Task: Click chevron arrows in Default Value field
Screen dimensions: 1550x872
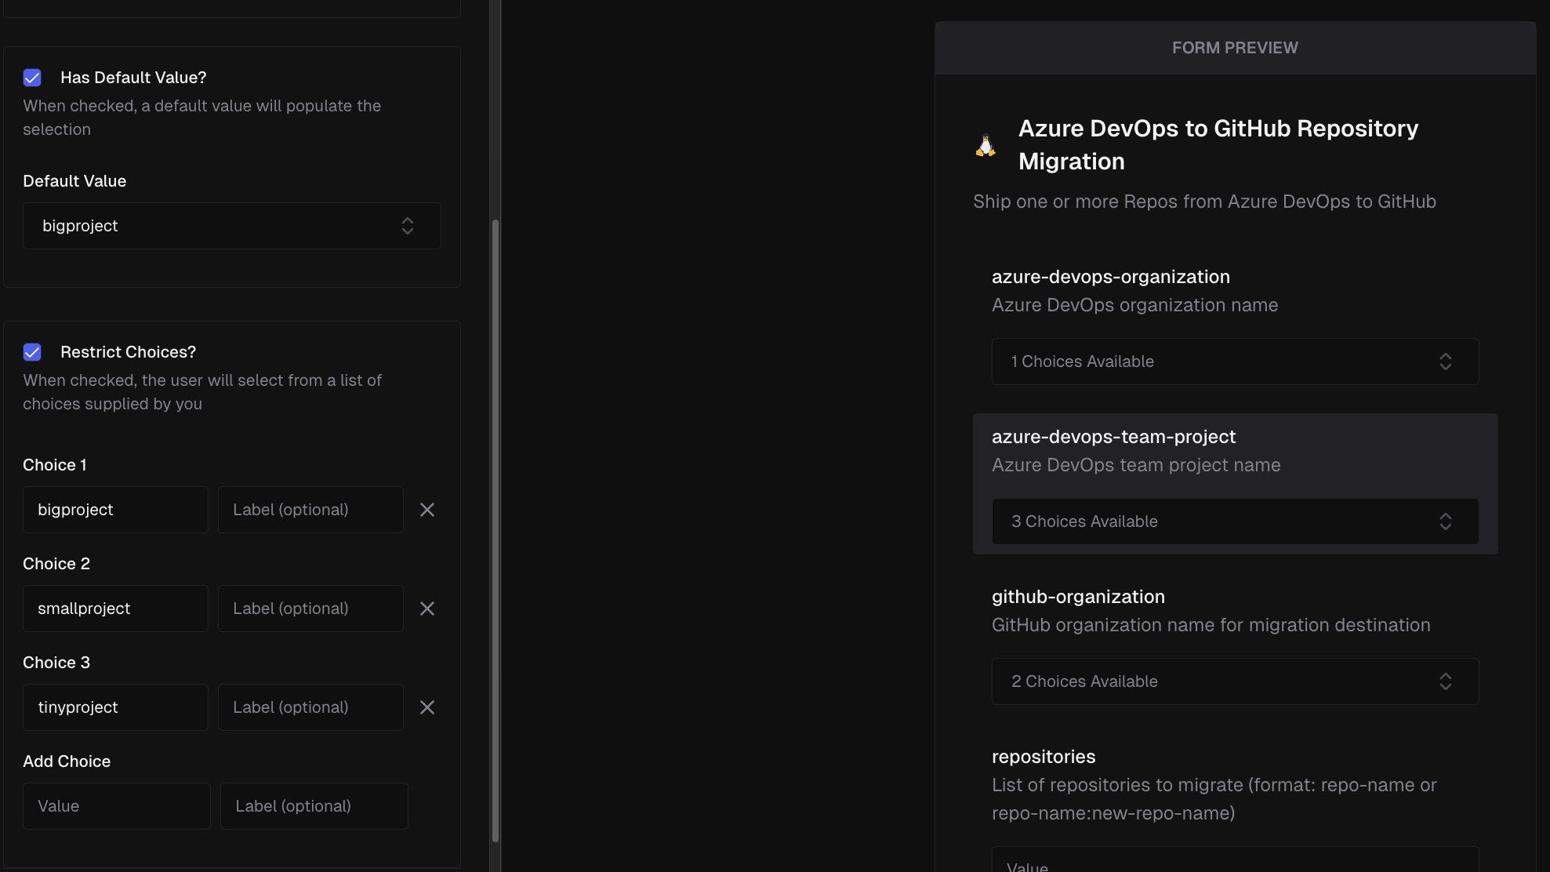Action: 408,226
